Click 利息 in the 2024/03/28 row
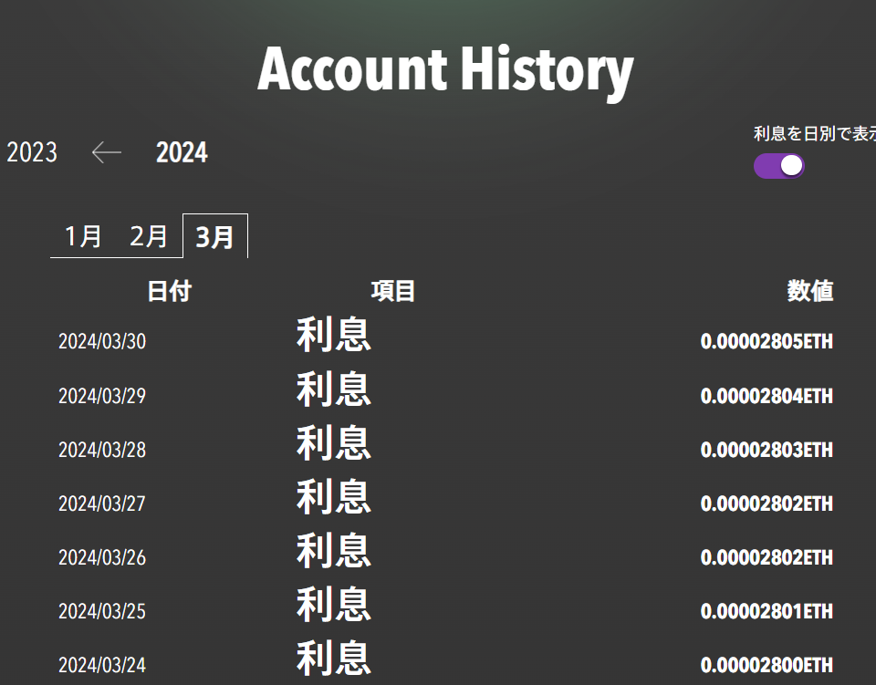 pyautogui.click(x=334, y=442)
